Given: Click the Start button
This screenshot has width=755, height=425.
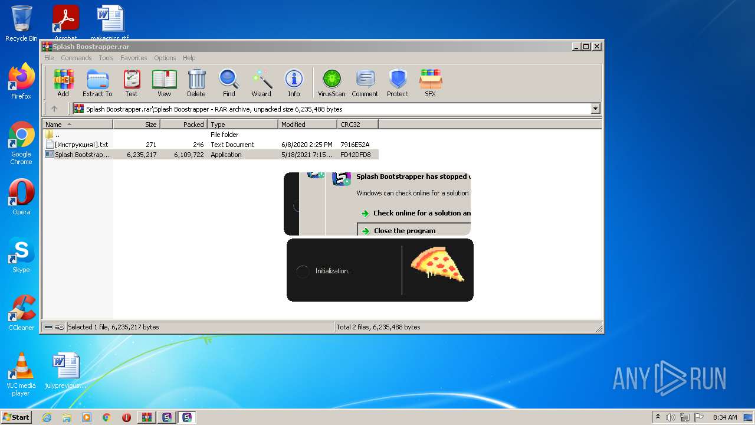Looking at the screenshot, I should (x=16, y=417).
